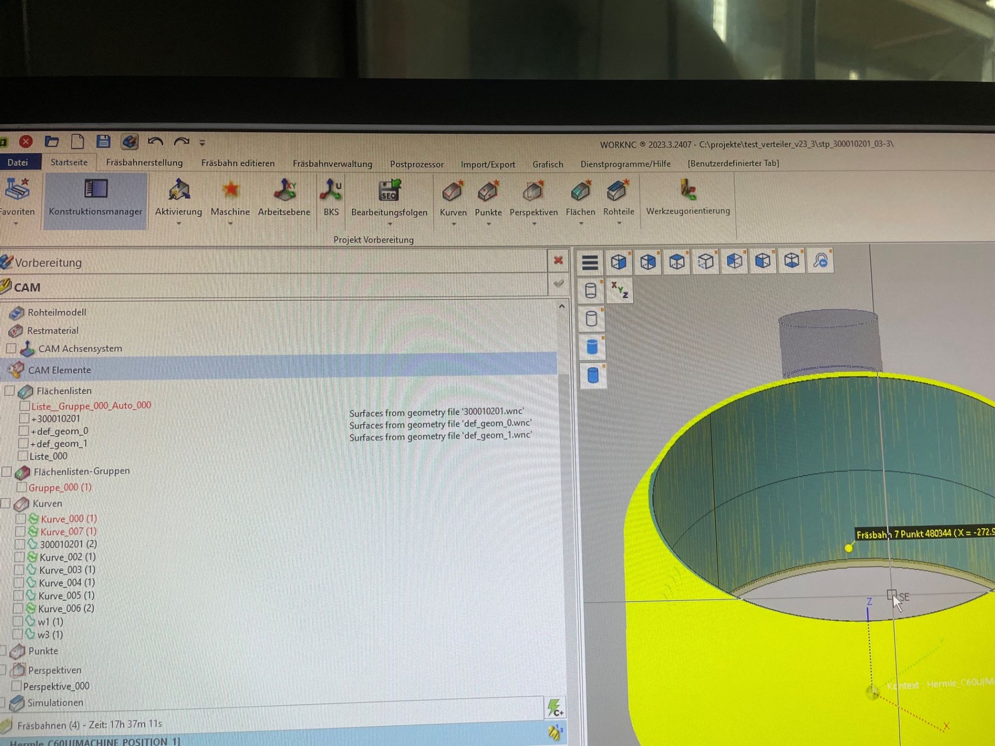Image resolution: width=995 pixels, height=746 pixels.
Task: Open the Fräsbahnverwaltung tab
Action: [332, 164]
